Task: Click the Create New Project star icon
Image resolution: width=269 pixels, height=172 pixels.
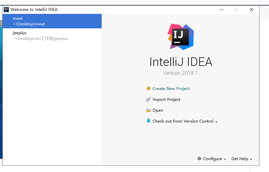Action: click(149, 88)
